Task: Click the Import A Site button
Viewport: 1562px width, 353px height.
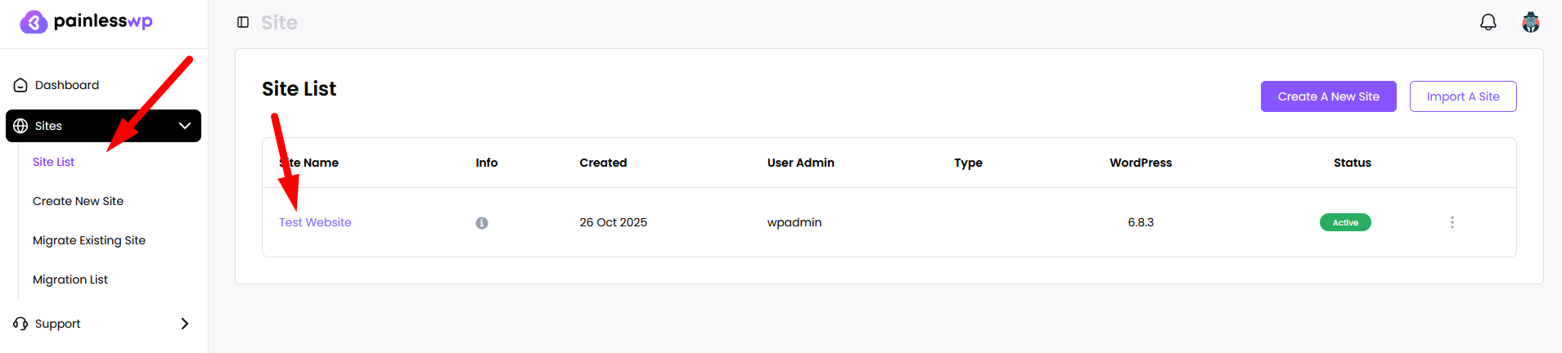Action: point(1463,96)
